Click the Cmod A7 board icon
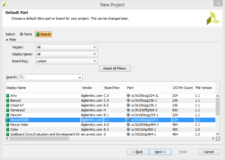This screenshot has width=225, height=160. (x=8, y=105)
